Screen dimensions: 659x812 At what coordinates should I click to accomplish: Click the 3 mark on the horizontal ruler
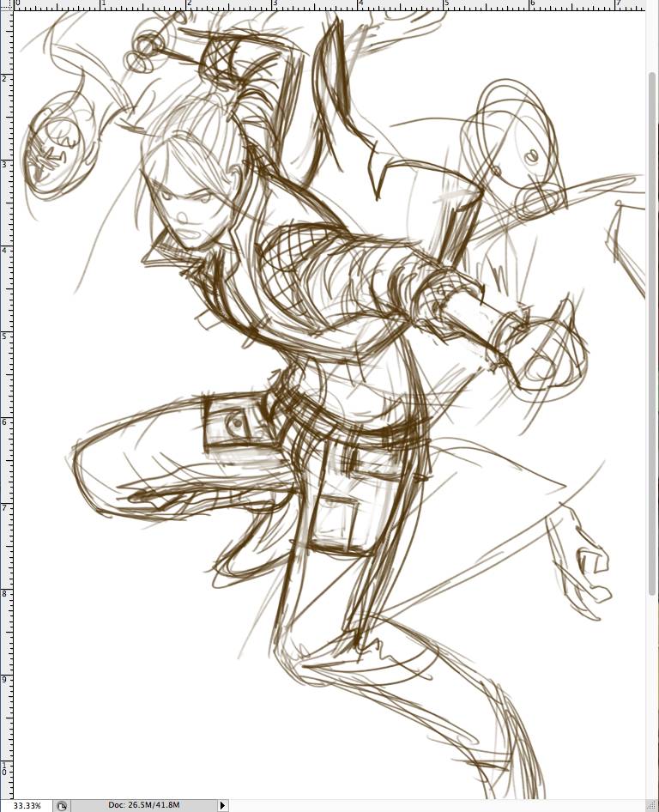point(275,4)
